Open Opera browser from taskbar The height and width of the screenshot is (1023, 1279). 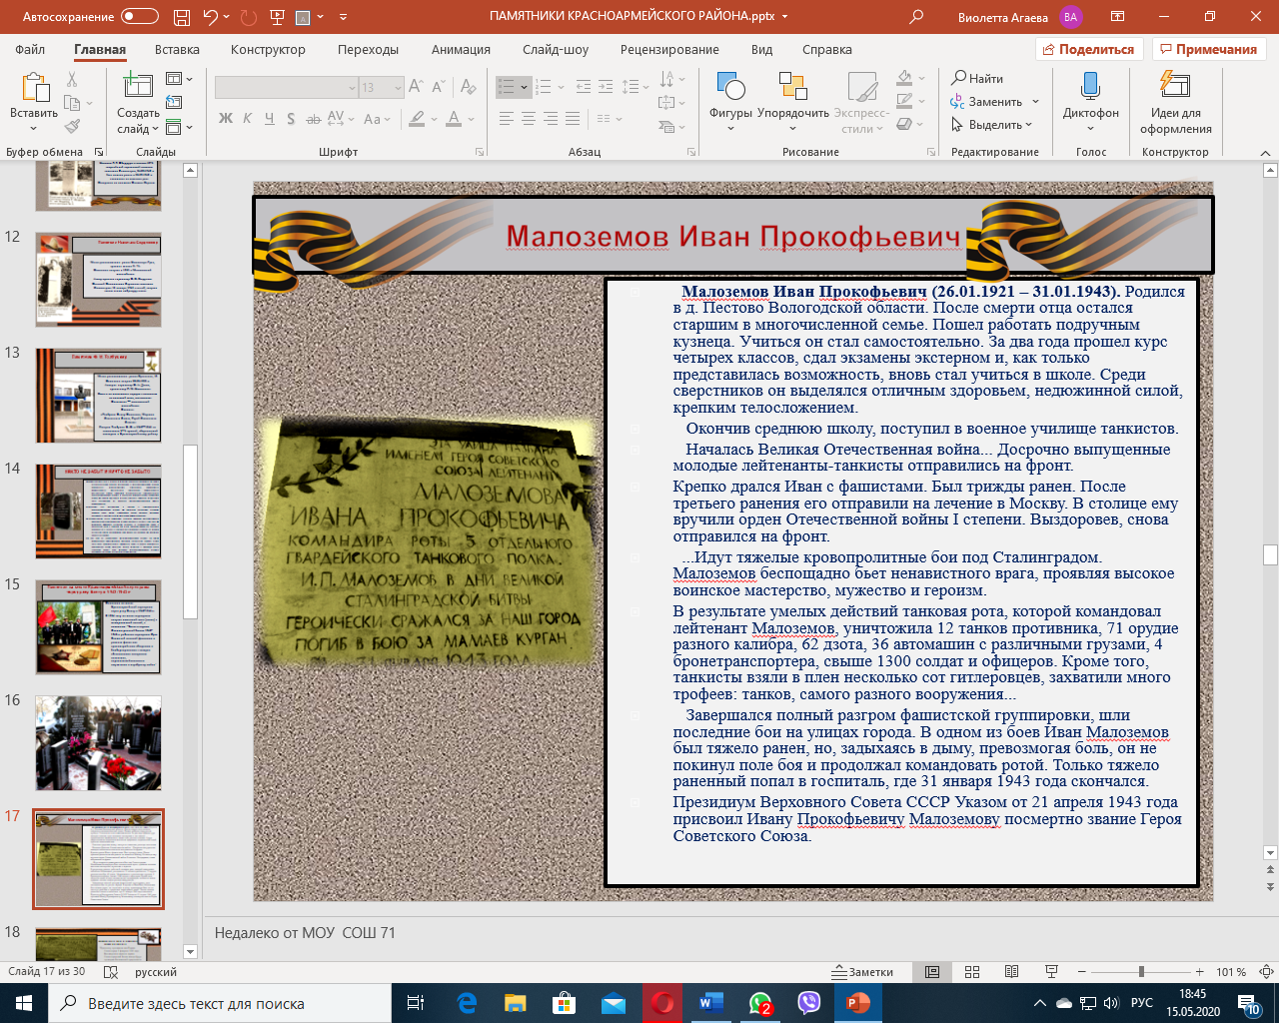pyautogui.click(x=662, y=1003)
